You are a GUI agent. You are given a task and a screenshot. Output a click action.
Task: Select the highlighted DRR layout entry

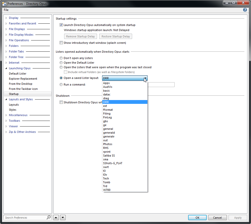point(125,102)
